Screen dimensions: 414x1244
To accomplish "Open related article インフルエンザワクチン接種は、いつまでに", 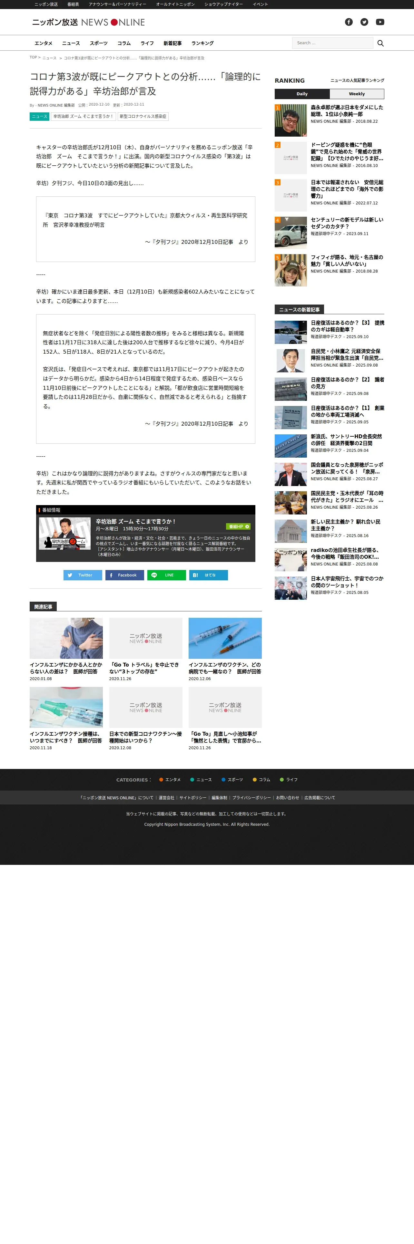I will pyautogui.click(x=66, y=737).
